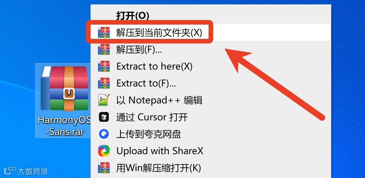The height and width of the screenshot is (178, 365).
Task: Select 以 Notepad++ 编辑 option
Action: (x=211, y=100)
